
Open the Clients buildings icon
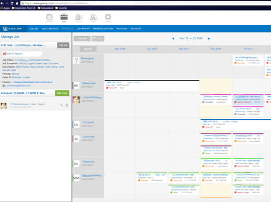tap(79, 17)
